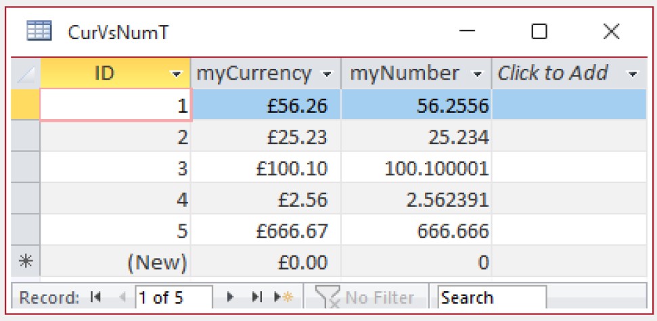Select the myCurrency column header
The width and height of the screenshot is (657, 321).
(x=254, y=74)
